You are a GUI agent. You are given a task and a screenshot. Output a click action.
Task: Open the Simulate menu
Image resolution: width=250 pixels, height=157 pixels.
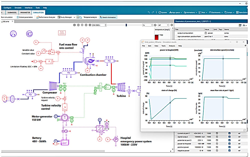(18, 8)
